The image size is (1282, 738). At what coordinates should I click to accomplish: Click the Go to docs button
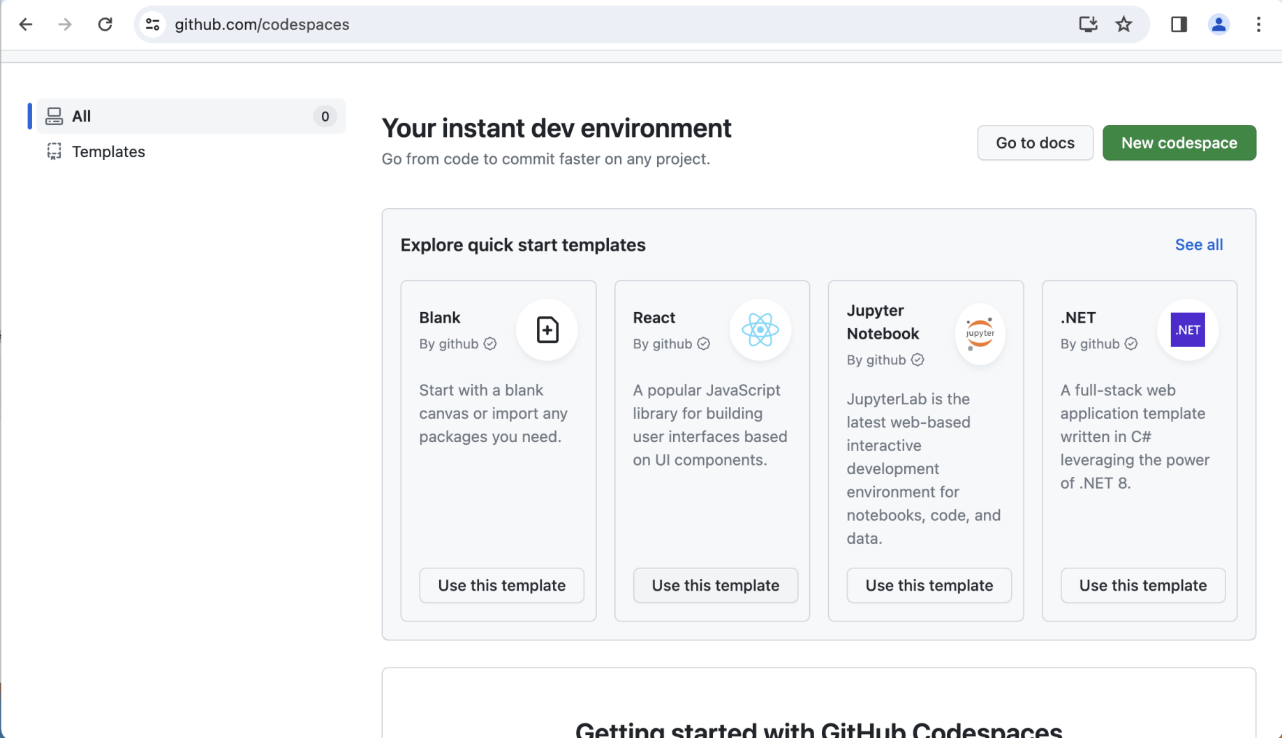[x=1035, y=142]
